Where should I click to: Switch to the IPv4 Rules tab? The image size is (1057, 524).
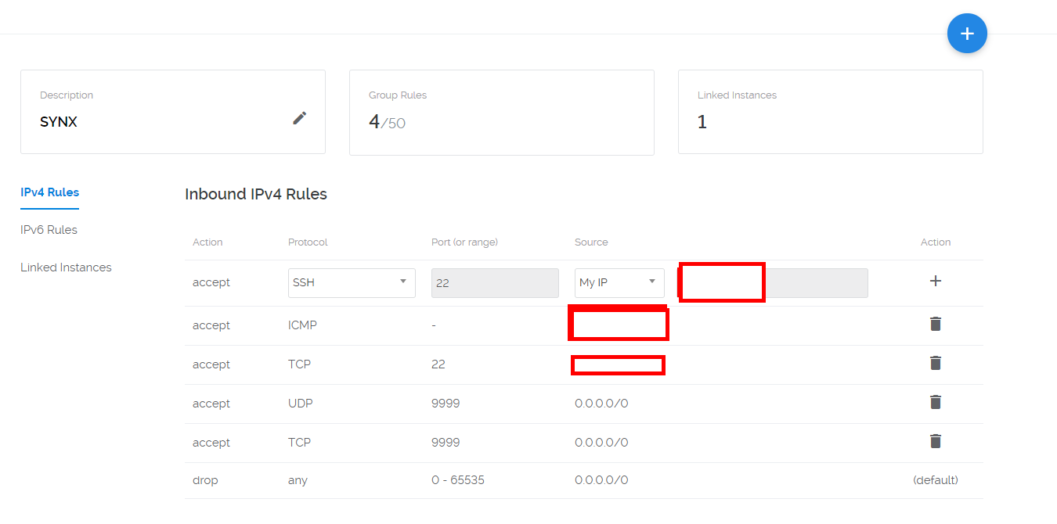click(49, 192)
